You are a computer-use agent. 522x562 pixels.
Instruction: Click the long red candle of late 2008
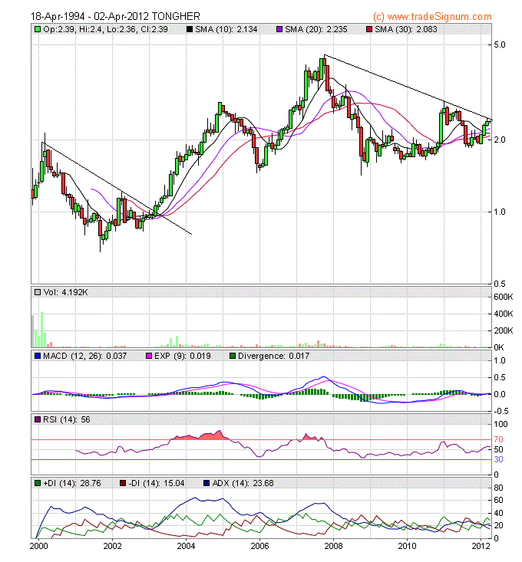click(361, 141)
